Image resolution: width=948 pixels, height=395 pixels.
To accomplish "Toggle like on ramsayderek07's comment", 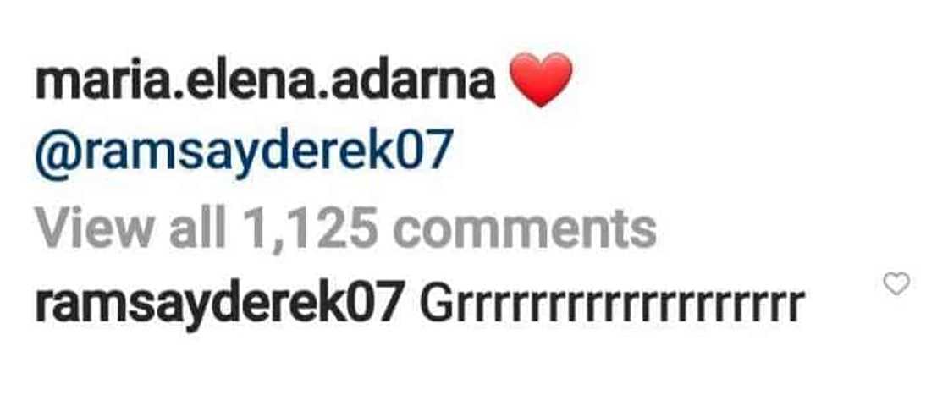I will (896, 283).
